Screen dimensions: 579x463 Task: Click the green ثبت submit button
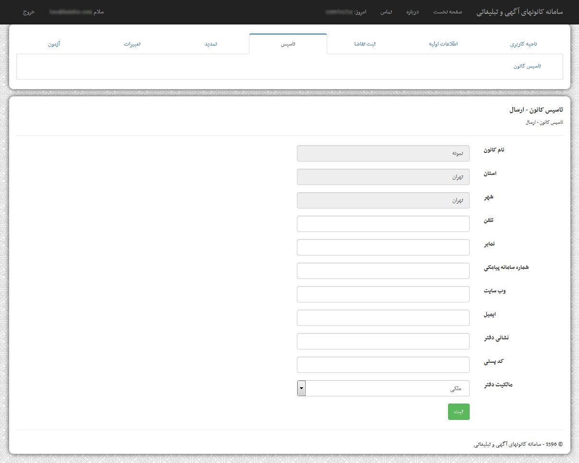[x=459, y=412]
